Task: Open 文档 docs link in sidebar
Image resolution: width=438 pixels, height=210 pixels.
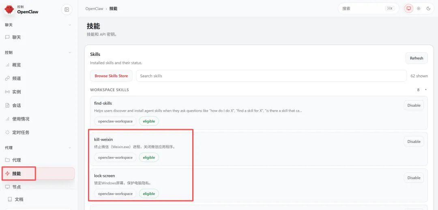Action: coord(15,199)
